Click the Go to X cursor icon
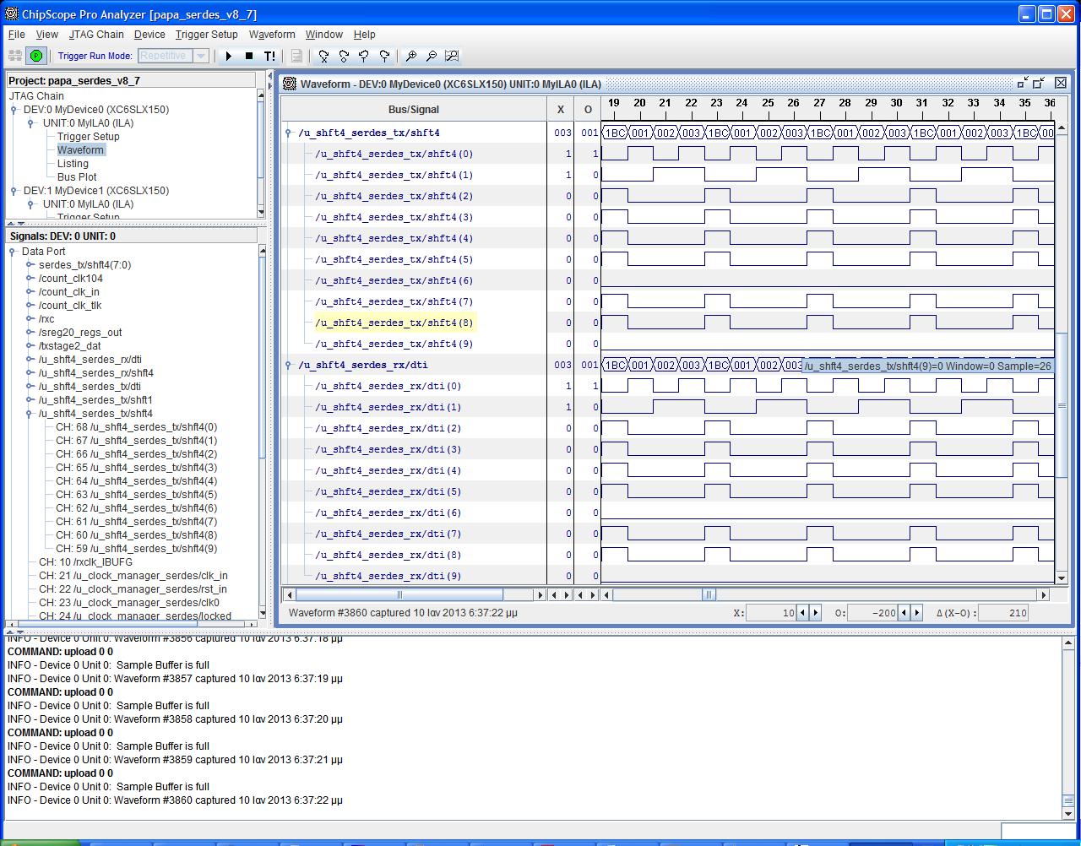The image size is (1081, 846). point(323,56)
